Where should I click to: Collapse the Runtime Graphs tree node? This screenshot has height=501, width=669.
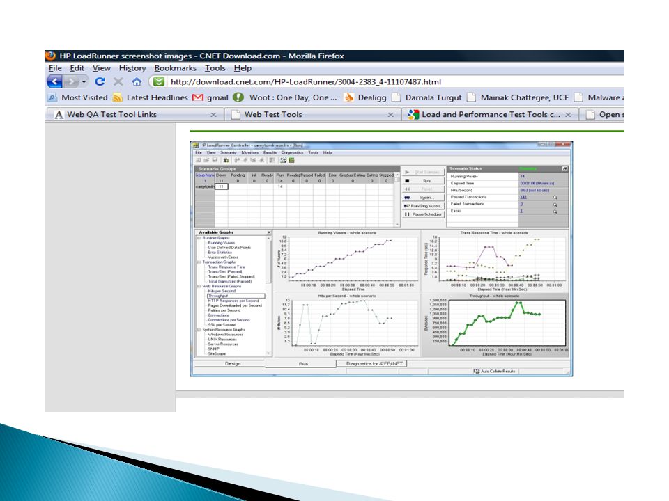pyautogui.click(x=199, y=238)
